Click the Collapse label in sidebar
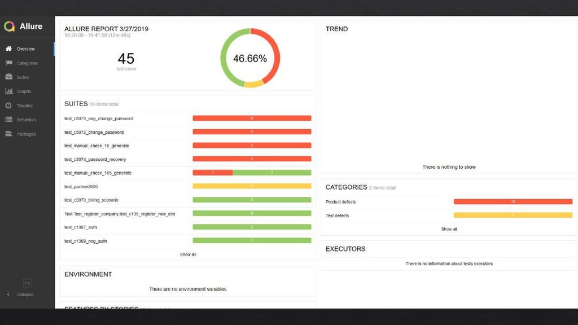The width and height of the screenshot is (578, 325). tap(25, 295)
